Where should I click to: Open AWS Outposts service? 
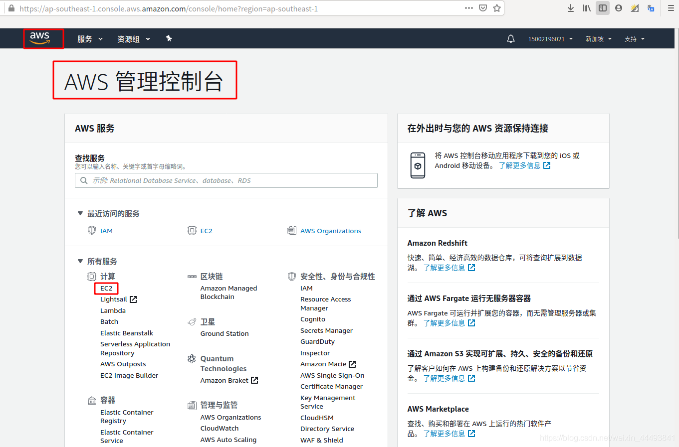click(123, 364)
